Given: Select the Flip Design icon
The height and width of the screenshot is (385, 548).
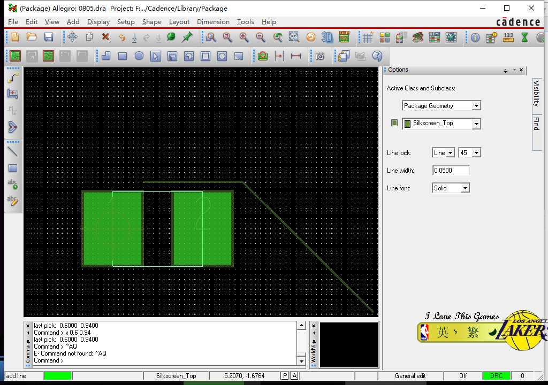Looking at the screenshot, I should (x=344, y=37).
